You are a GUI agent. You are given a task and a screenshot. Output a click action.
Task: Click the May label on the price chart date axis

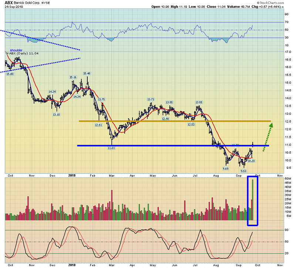pyautogui.click(x=153, y=176)
